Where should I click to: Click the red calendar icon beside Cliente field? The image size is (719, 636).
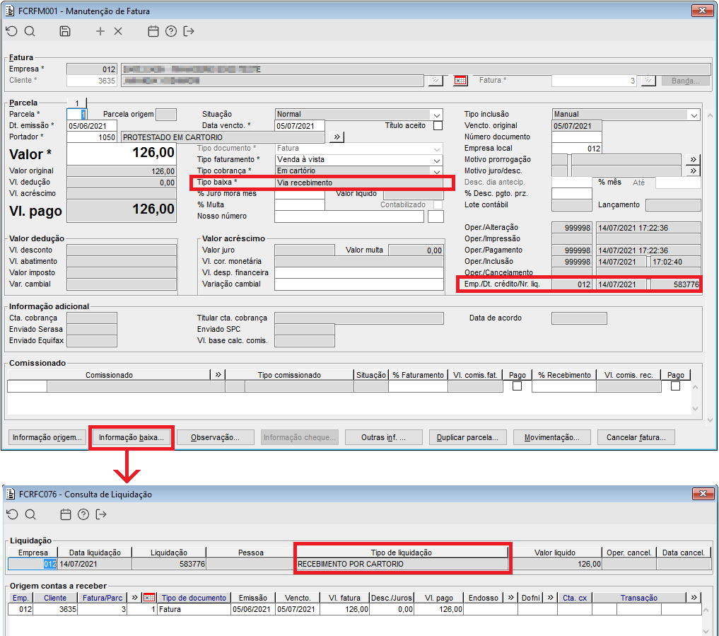pos(460,81)
